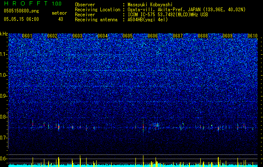Select filename 0505150600.png
The width and height of the screenshot is (263, 167).
(21, 11)
